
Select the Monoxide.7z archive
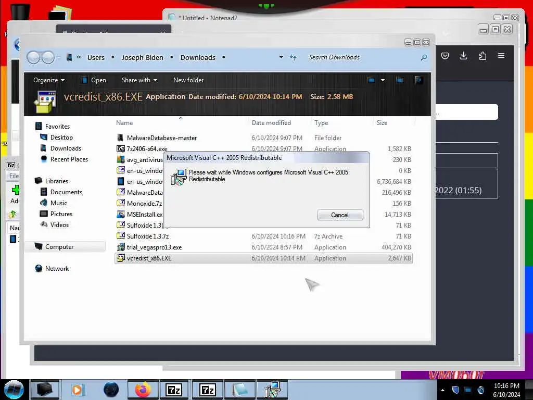[145, 204]
